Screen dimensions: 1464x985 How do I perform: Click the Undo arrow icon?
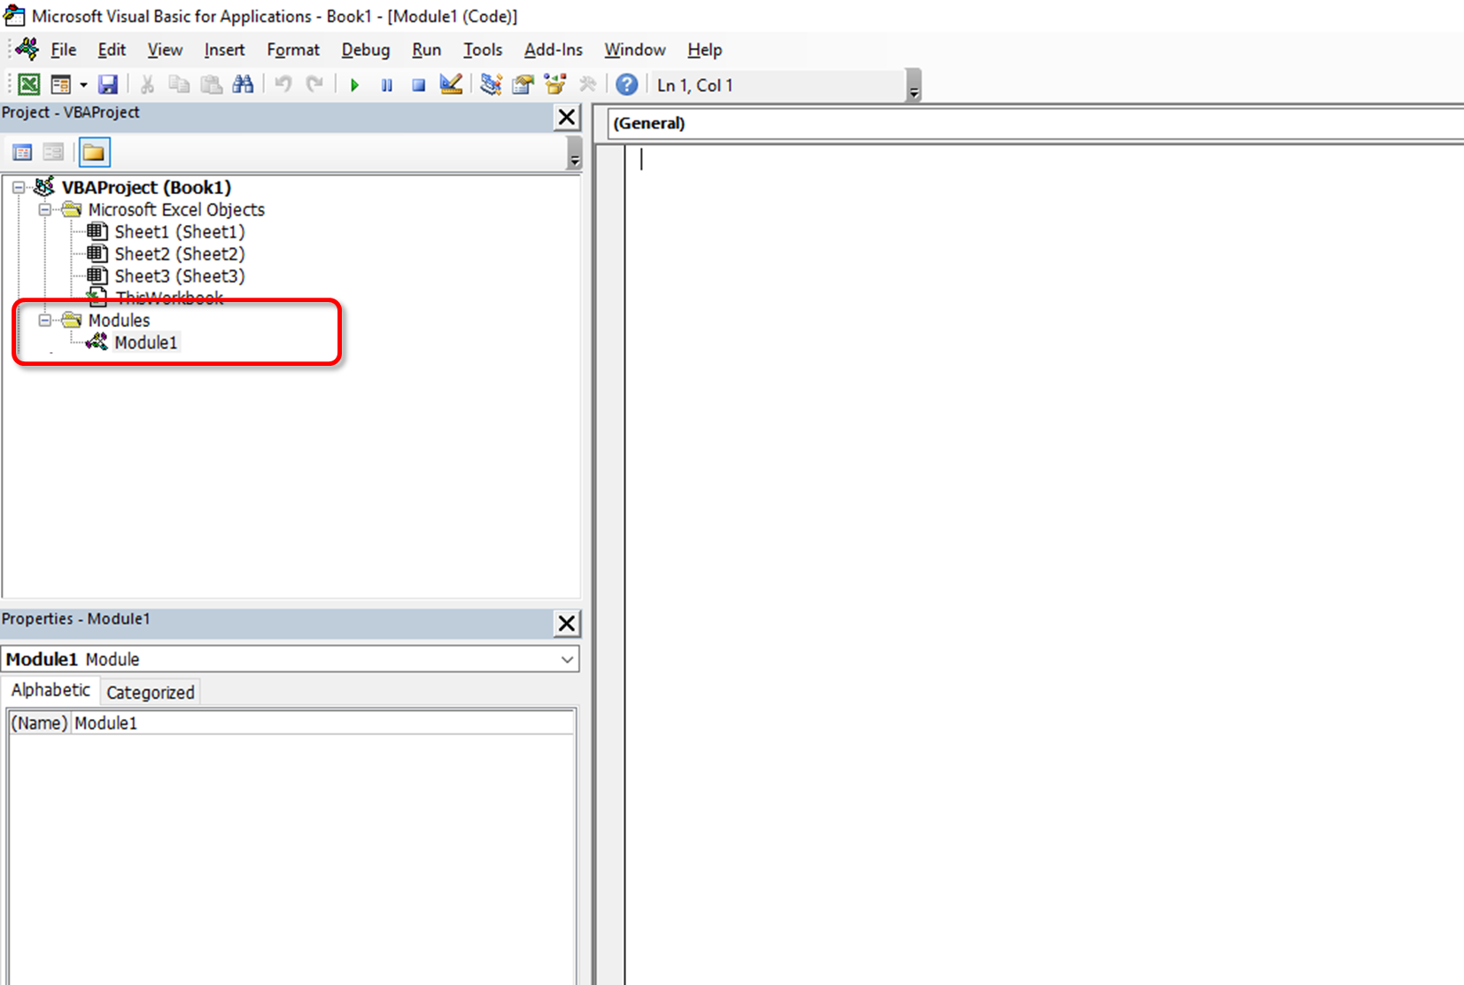tap(283, 84)
